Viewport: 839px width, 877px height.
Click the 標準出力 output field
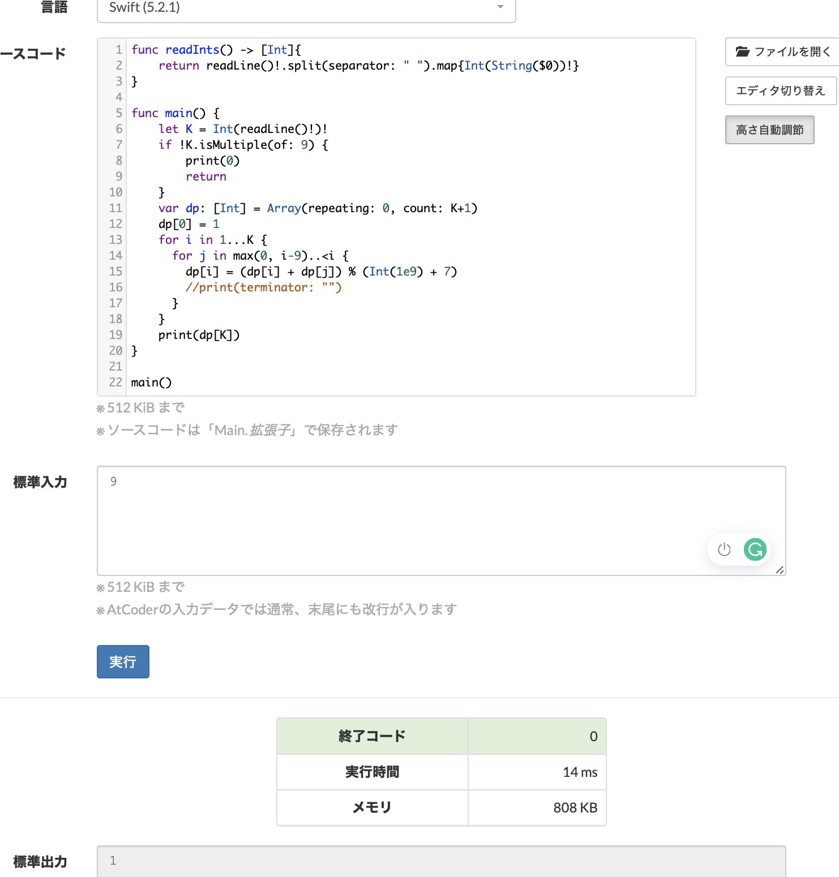tap(440, 861)
